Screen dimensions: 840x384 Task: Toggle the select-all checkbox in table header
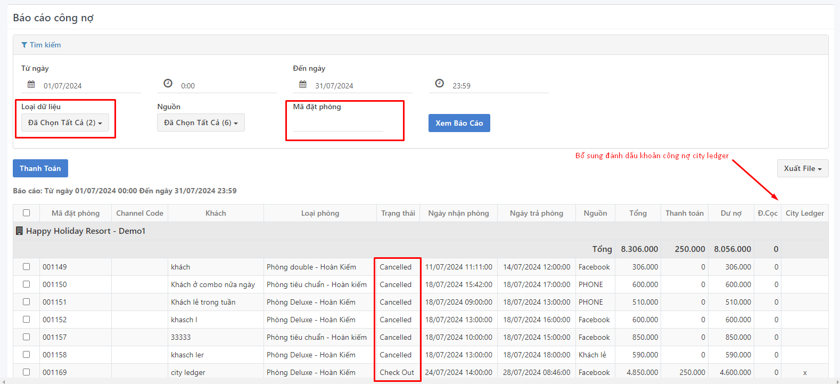(26, 213)
